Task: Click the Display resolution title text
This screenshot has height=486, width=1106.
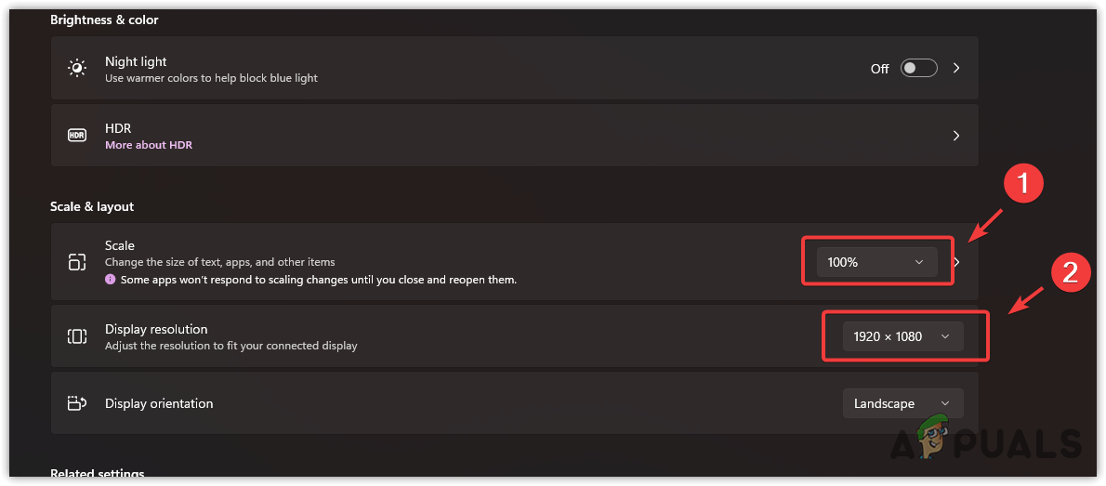Action: (156, 329)
